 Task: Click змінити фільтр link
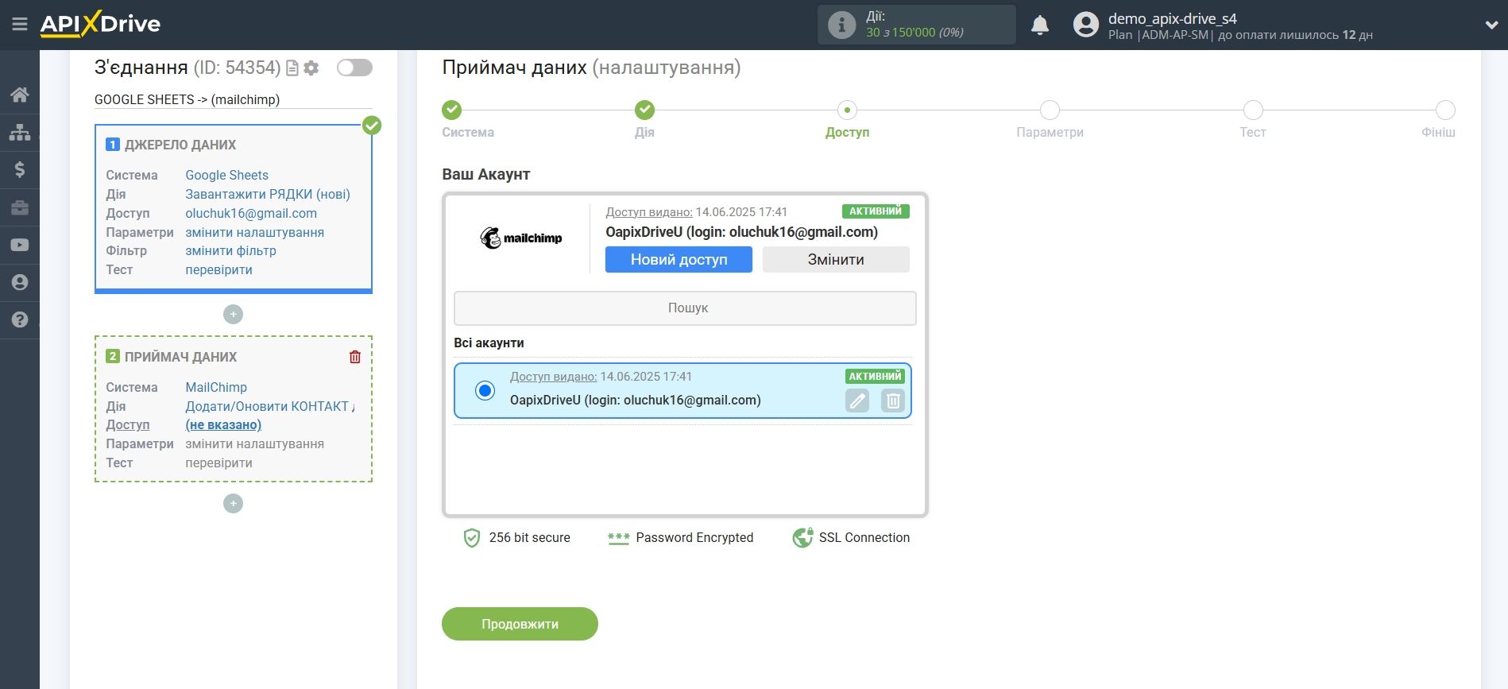(x=230, y=250)
